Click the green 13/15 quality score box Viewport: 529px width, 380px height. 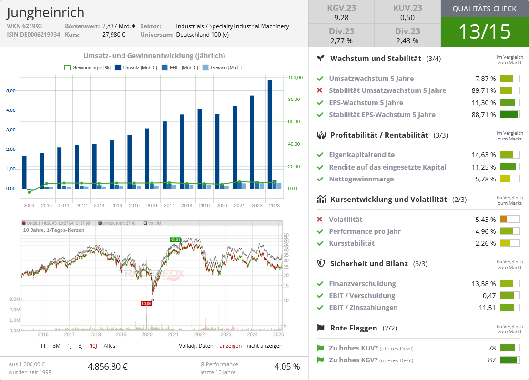tap(485, 32)
